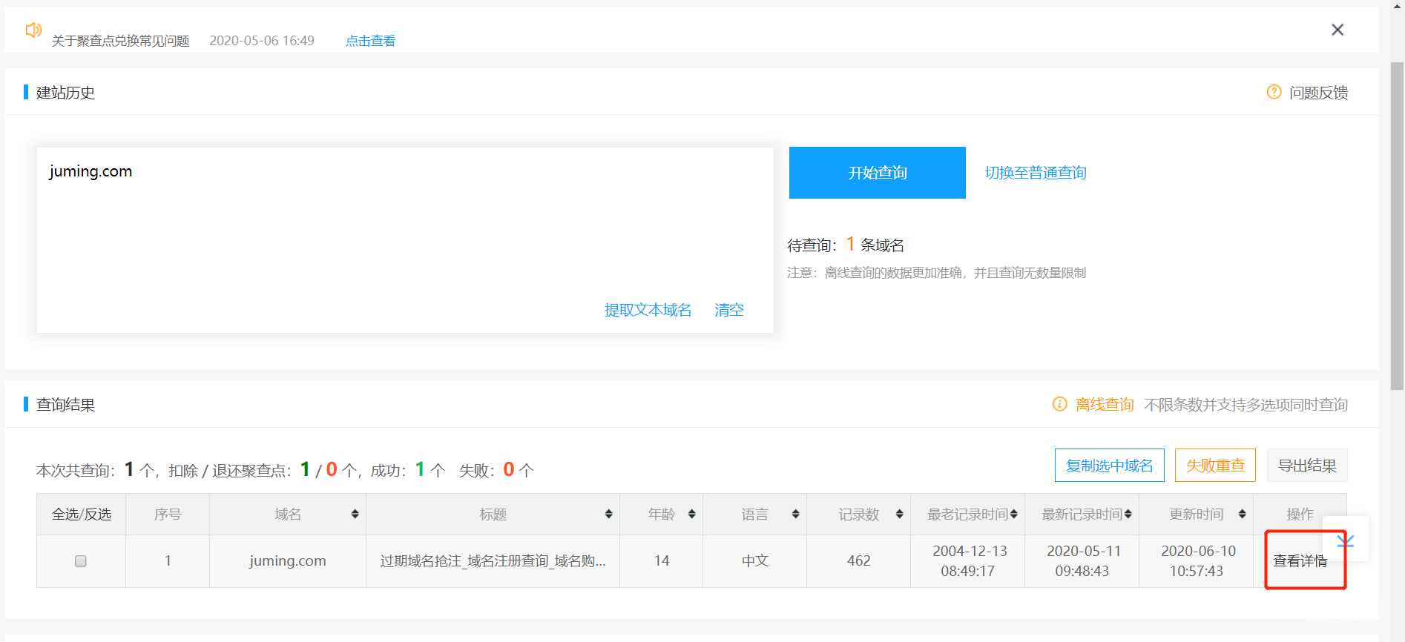Viewport: 1405px width, 642px height.
Task: Click the floating scroll-to-bottom arrow icon
Action: pyautogui.click(x=1346, y=540)
